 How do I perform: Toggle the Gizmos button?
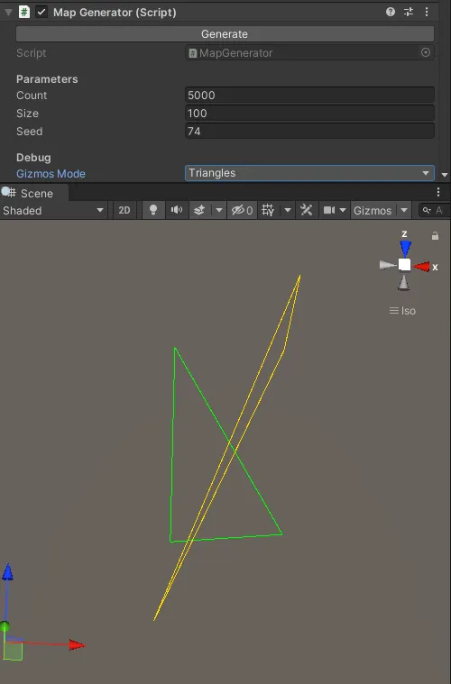373,210
